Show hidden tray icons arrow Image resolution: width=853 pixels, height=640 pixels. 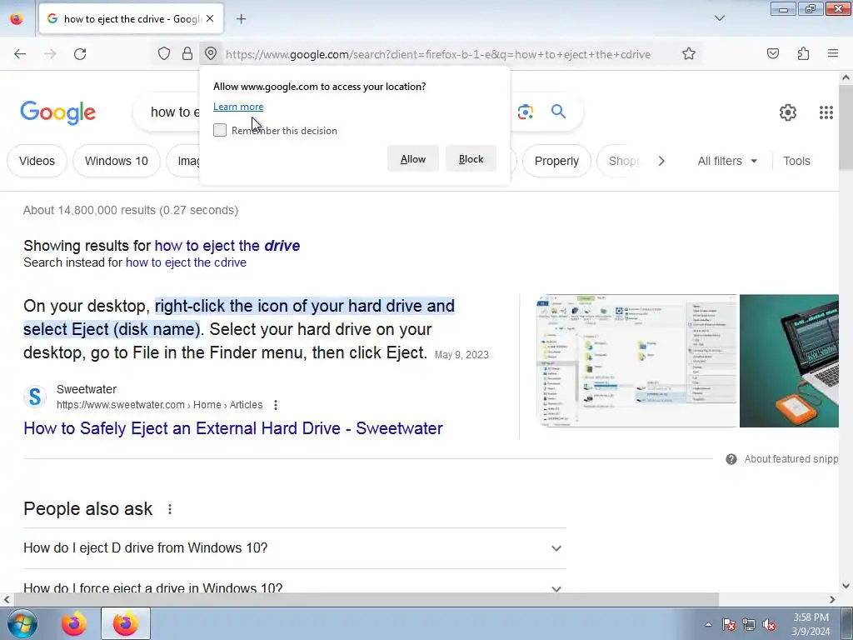(708, 624)
